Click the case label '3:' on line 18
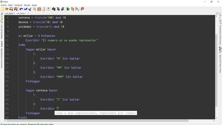The image size is (222, 125). [35, 72]
